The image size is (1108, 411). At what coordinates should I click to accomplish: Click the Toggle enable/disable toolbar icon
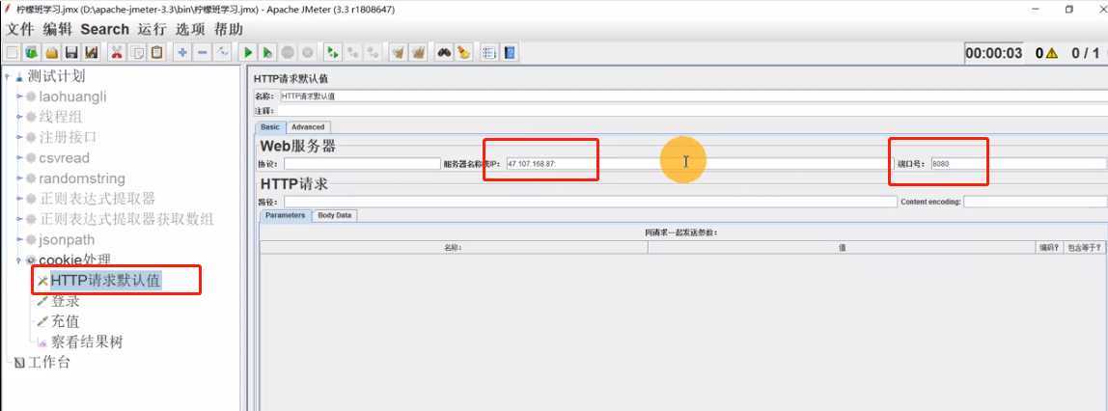pyautogui.click(x=222, y=52)
